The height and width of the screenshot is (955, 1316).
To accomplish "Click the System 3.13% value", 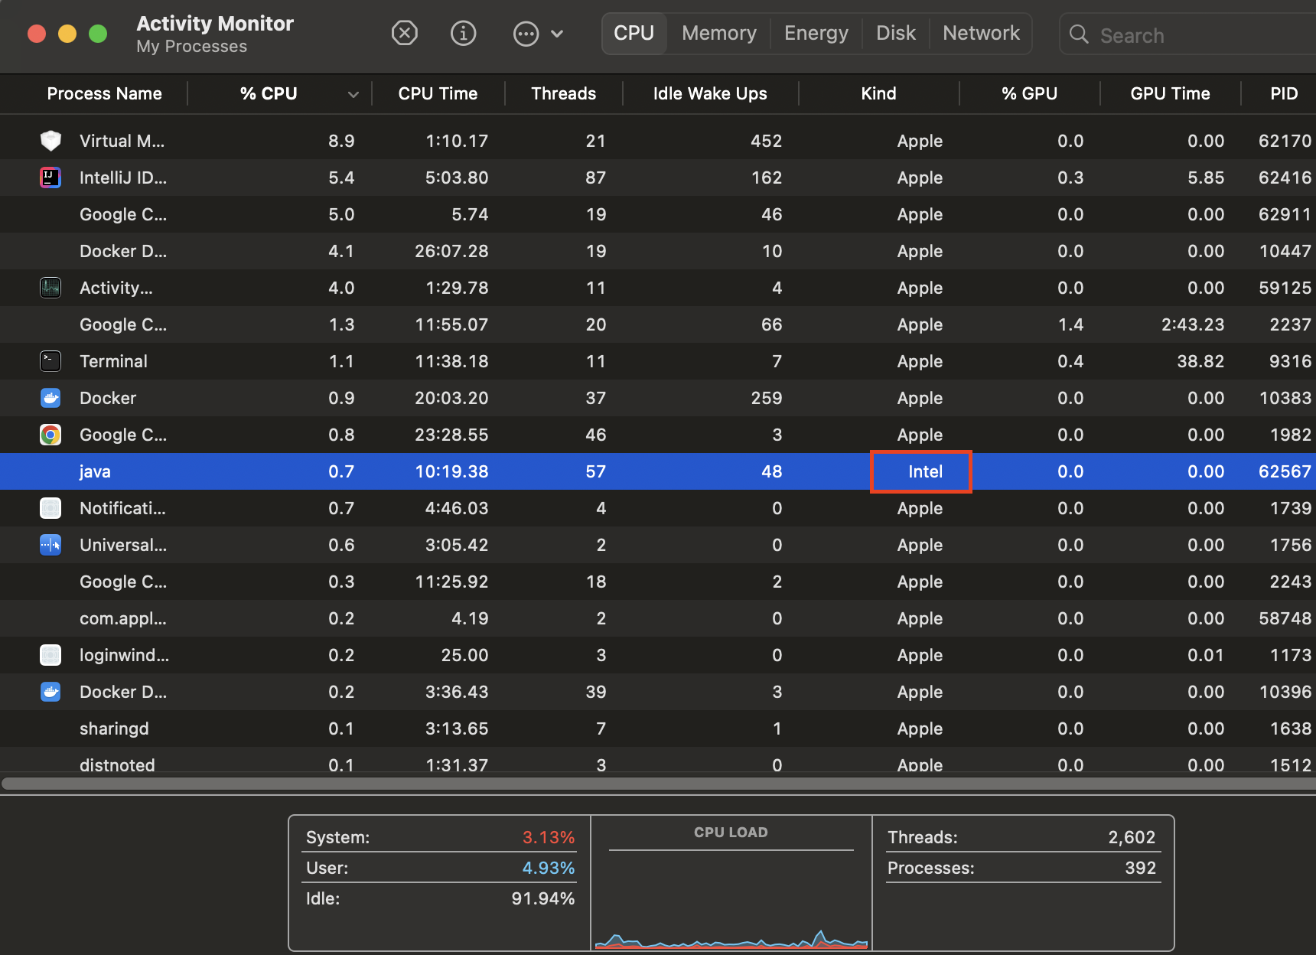I will (x=549, y=837).
